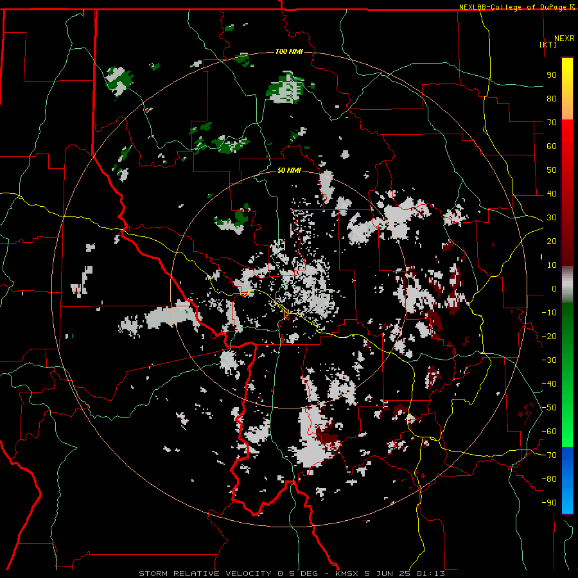Click the 01:13 timestamp text
This screenshot has width=578, height=578.
click(430, 574)
